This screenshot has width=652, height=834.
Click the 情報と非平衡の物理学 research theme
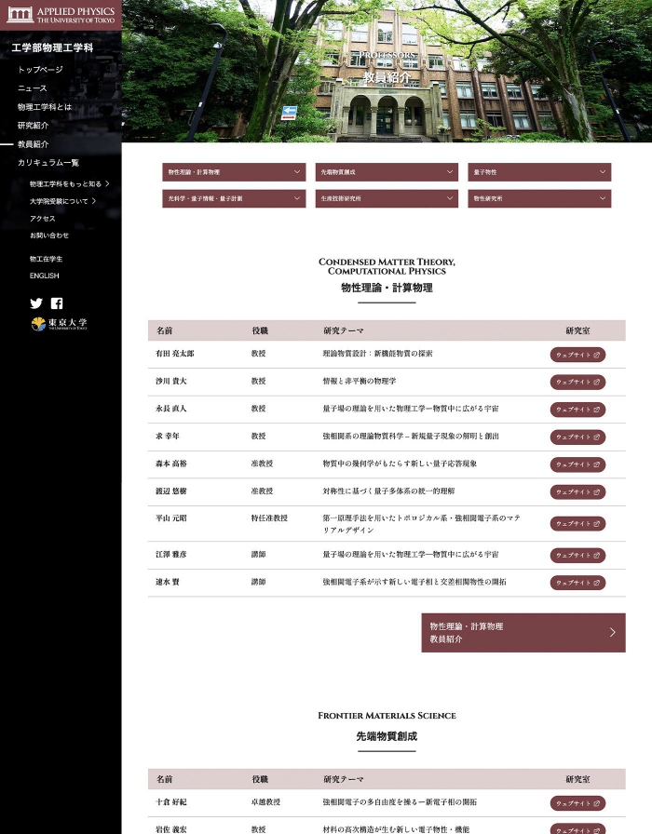pos(360,381)
